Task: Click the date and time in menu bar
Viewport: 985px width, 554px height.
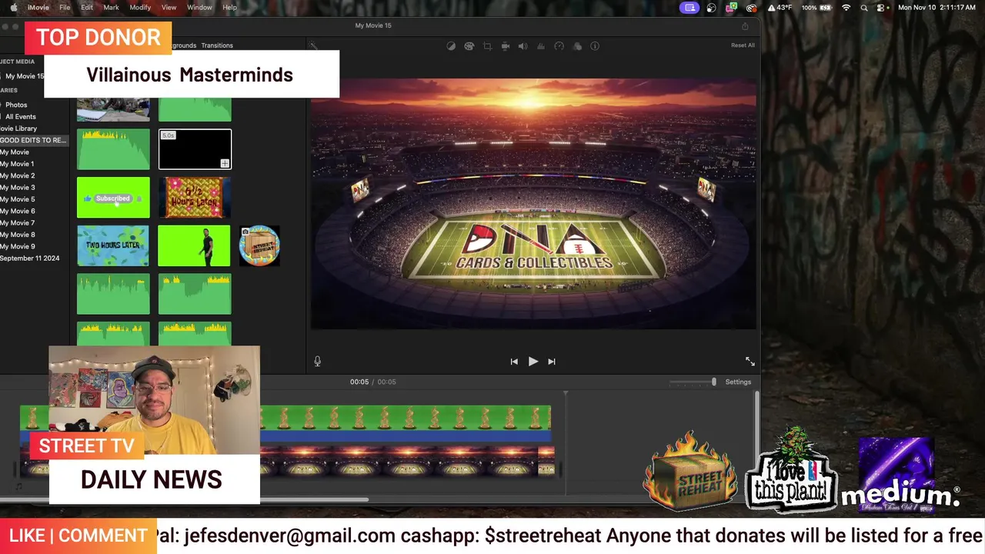Action: [937, 8]
